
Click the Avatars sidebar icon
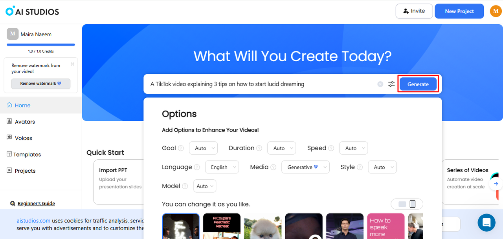coord(9,121)
